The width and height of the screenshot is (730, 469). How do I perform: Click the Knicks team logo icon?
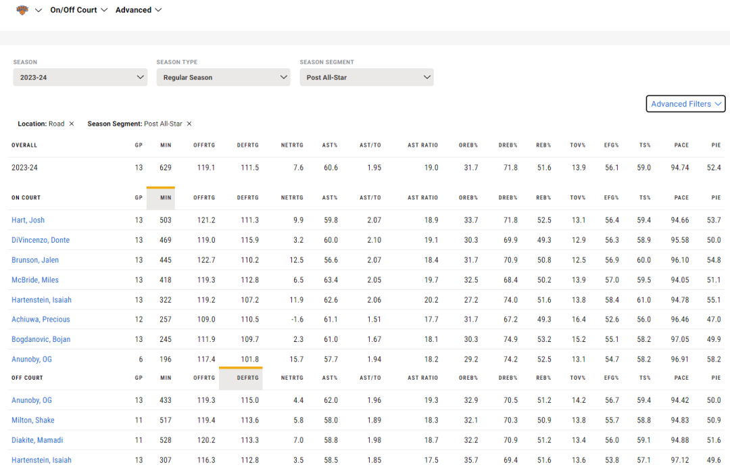click(x=22, y=9)
